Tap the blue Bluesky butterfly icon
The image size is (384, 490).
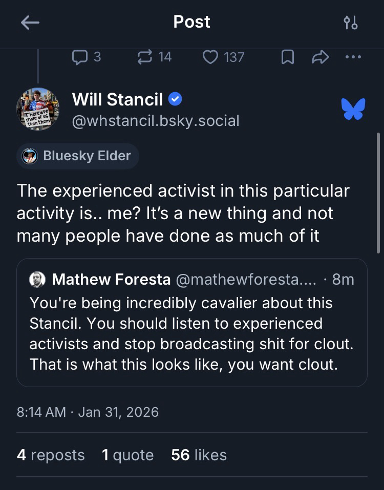pyautogui.click(x=353, y=109)
